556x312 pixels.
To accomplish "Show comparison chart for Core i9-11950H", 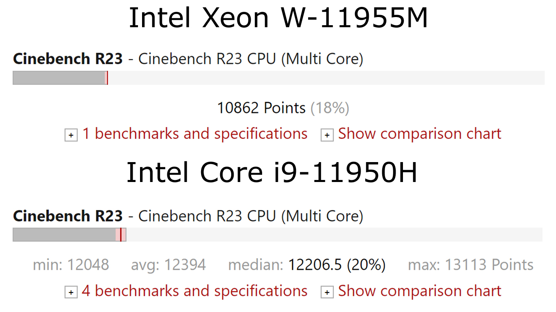I will pos(420,291).
